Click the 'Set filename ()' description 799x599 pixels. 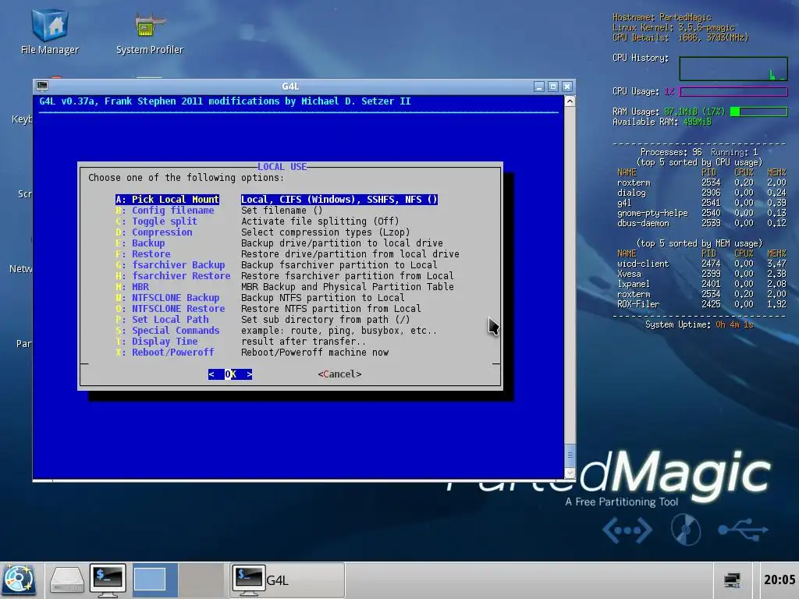tap(282, 211)
